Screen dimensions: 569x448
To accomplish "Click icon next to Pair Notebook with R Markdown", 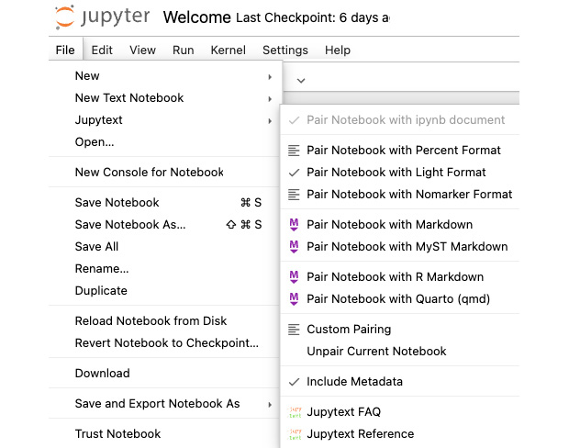I will tap(295, 276).
